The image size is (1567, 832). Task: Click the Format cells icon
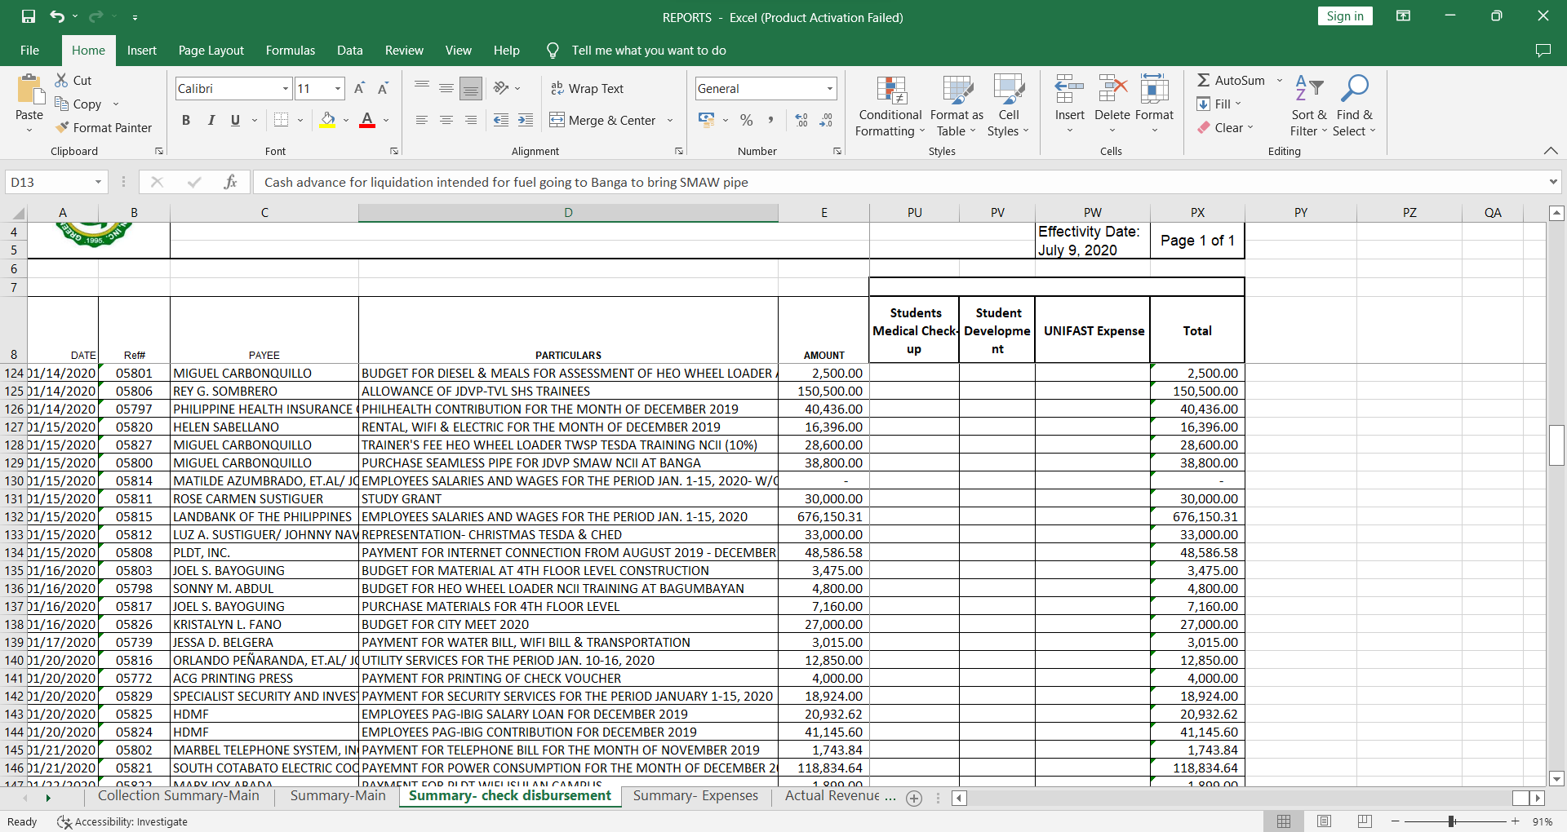click(x=1154, y=88)
